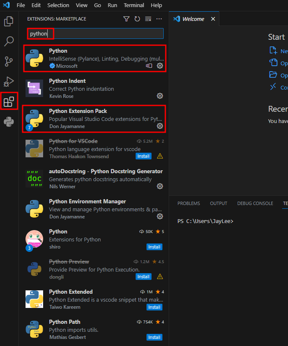Open the File menu
This screenshot has height=346, width=288.
pyautogui.click(x=21, y=5)
